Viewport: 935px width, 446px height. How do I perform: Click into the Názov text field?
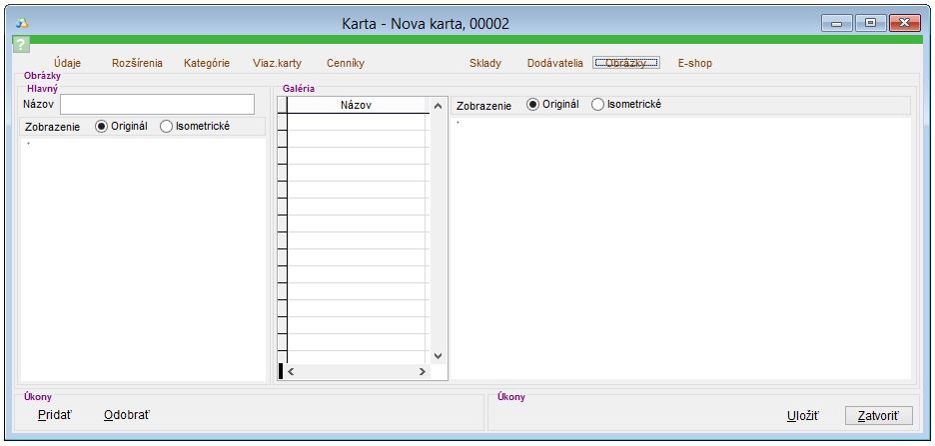click(157, 105)
